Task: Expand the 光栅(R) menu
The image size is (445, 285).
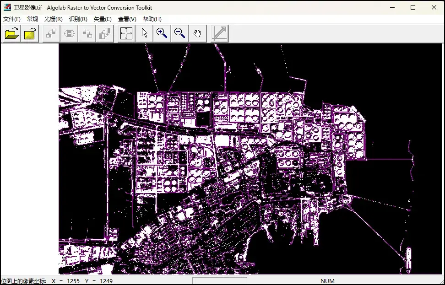Action: [x=53, y=19]
